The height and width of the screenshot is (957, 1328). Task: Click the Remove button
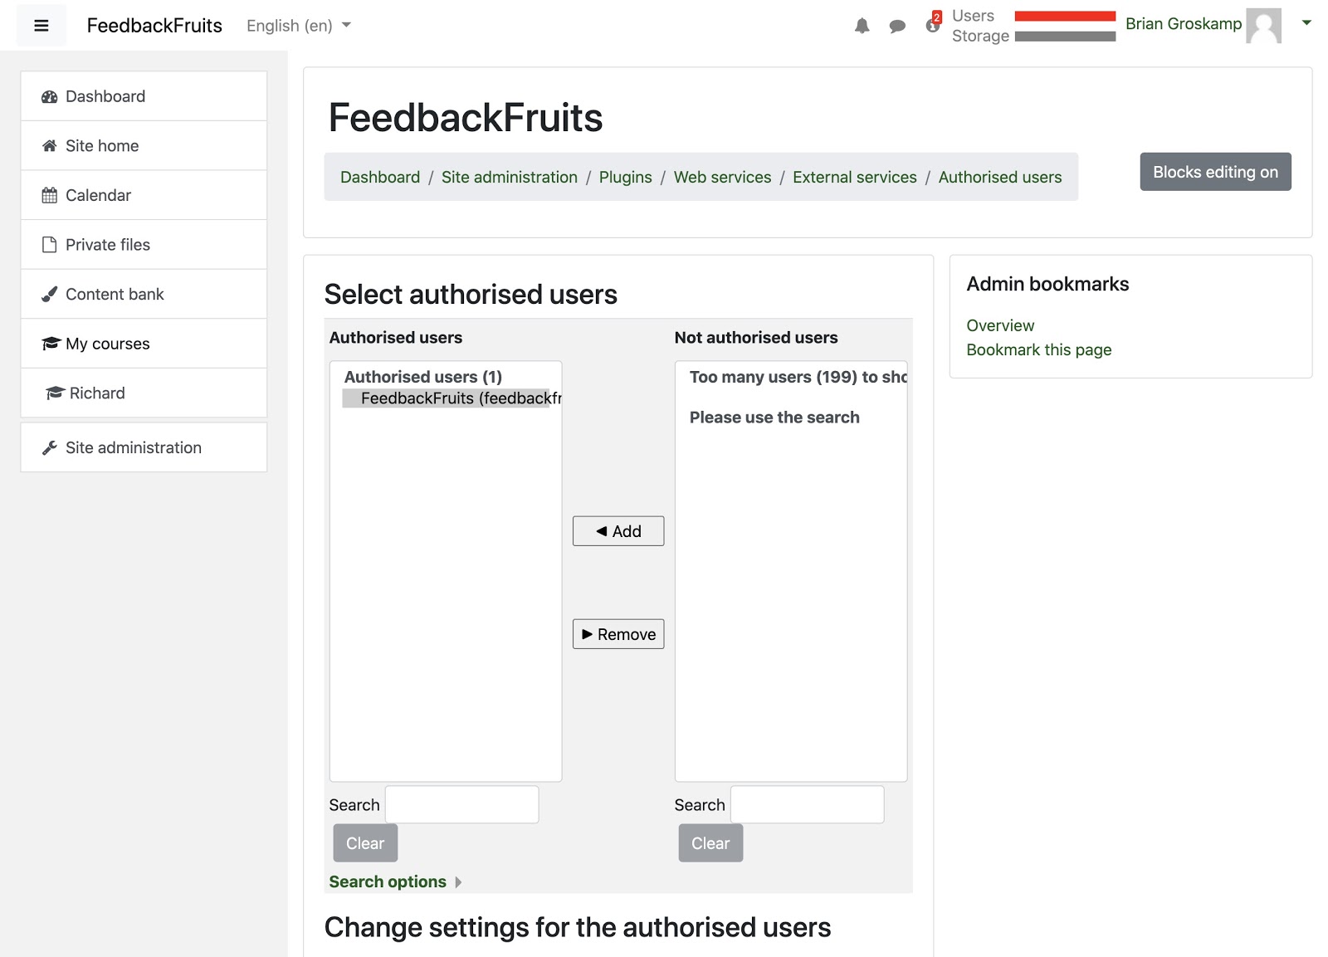point(618,634)
